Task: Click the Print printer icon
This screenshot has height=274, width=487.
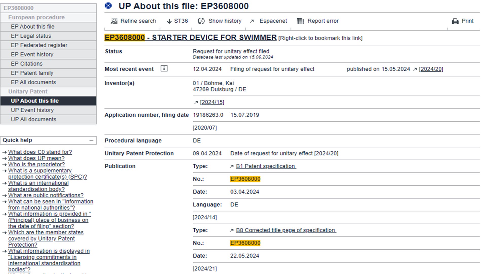Action: click(x=455, y=21)
